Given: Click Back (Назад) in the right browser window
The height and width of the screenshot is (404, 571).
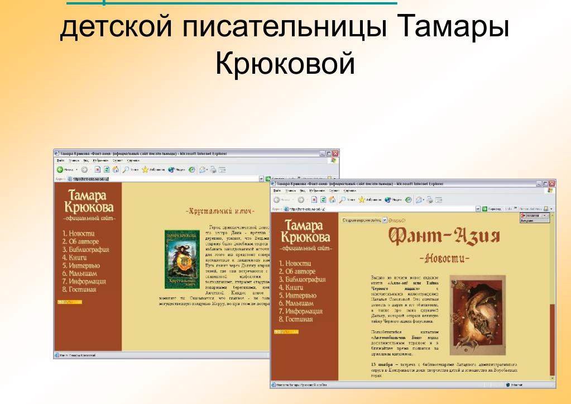Looking at the screenshot, I should [x=281, y=200].
